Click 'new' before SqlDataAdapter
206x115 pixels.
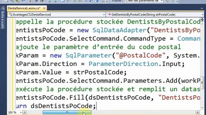(83, 30)
